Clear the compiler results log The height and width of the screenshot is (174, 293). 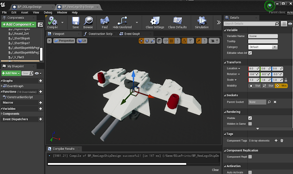click(x=215, y=170)
